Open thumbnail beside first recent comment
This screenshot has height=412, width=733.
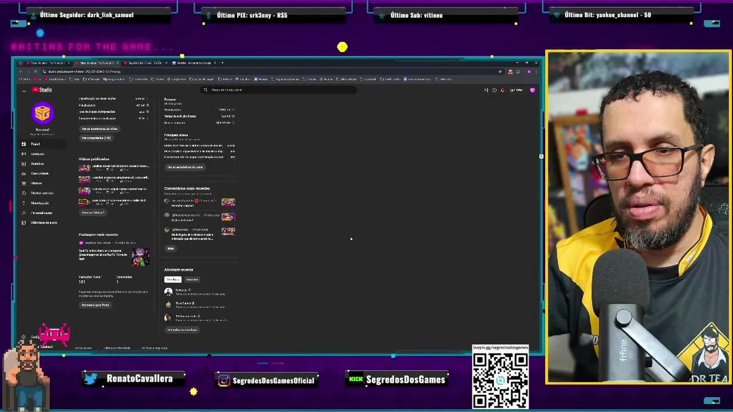click(x=228, y=203)
